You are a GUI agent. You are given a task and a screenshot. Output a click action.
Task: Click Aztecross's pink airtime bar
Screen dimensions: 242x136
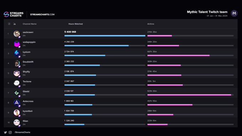(x=170, y=105)
